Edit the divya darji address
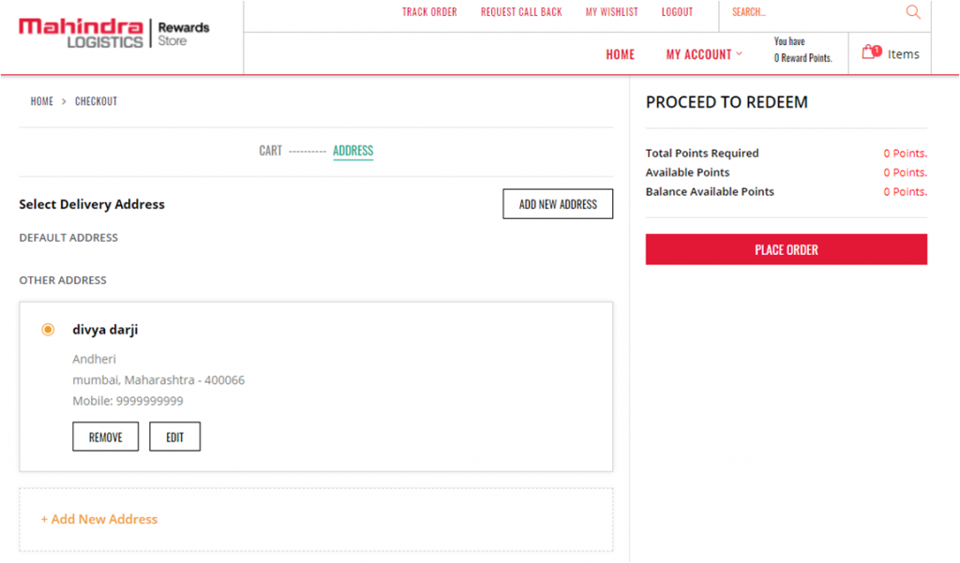 174,437
